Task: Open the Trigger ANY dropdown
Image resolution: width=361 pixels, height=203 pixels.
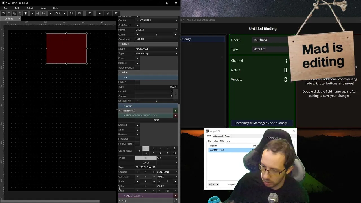Action: (x=167, y=158)
